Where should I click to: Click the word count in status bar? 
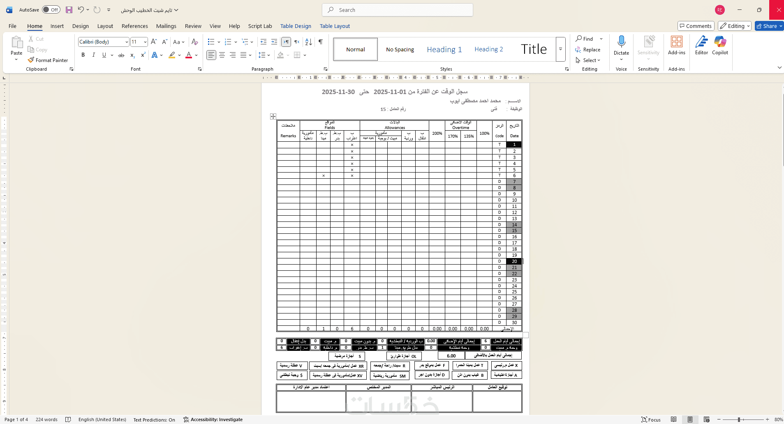(46, 419)
